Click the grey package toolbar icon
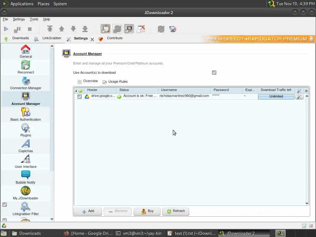The height and width of the screenshot is (237, 316). coord(161,29)
